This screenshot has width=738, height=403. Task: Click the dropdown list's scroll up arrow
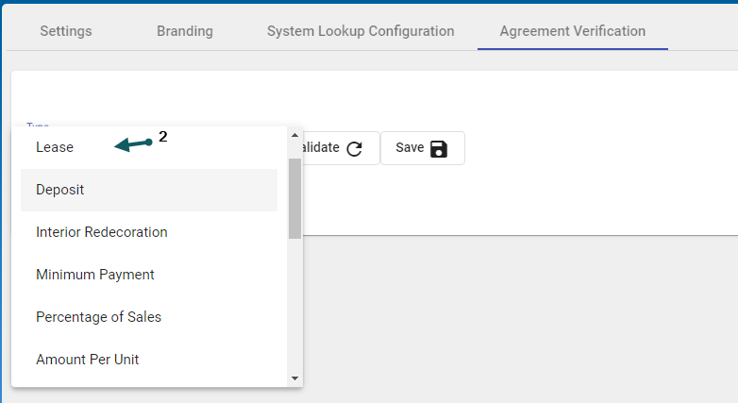[294, 136]
